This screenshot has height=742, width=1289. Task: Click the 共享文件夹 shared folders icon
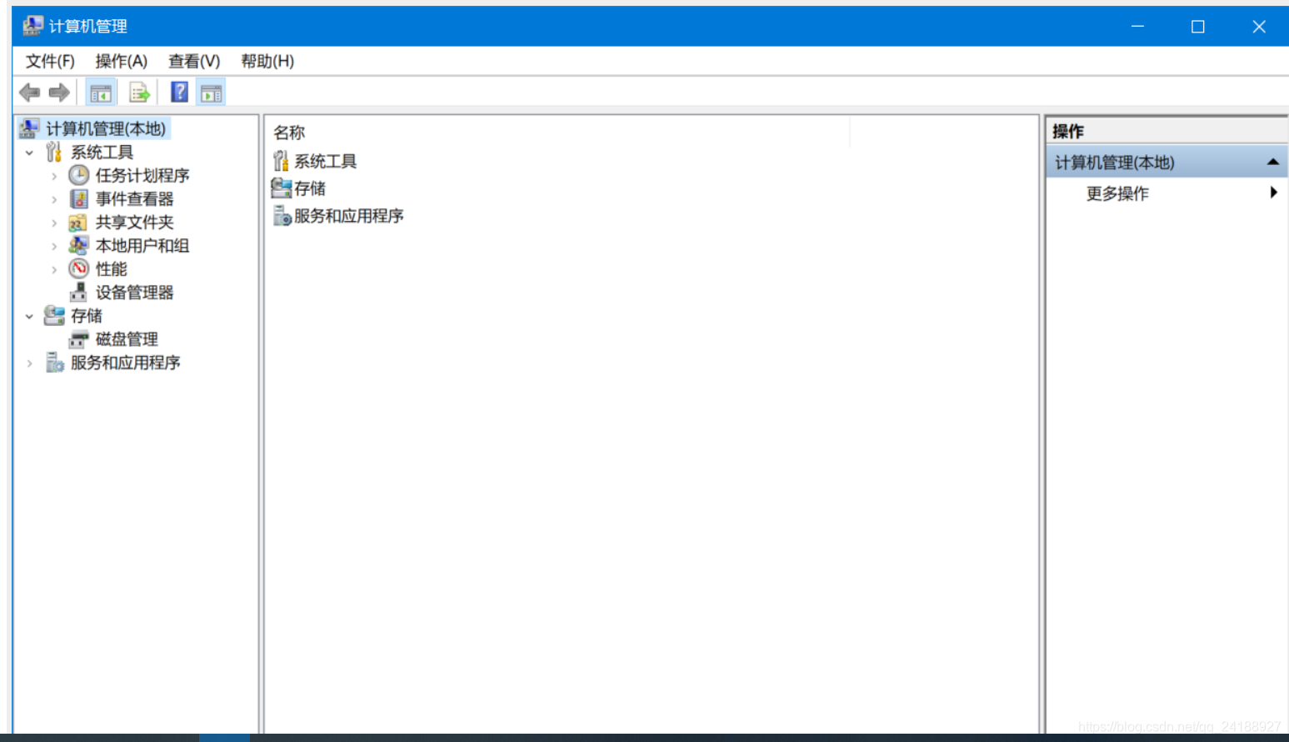point(77,222)
